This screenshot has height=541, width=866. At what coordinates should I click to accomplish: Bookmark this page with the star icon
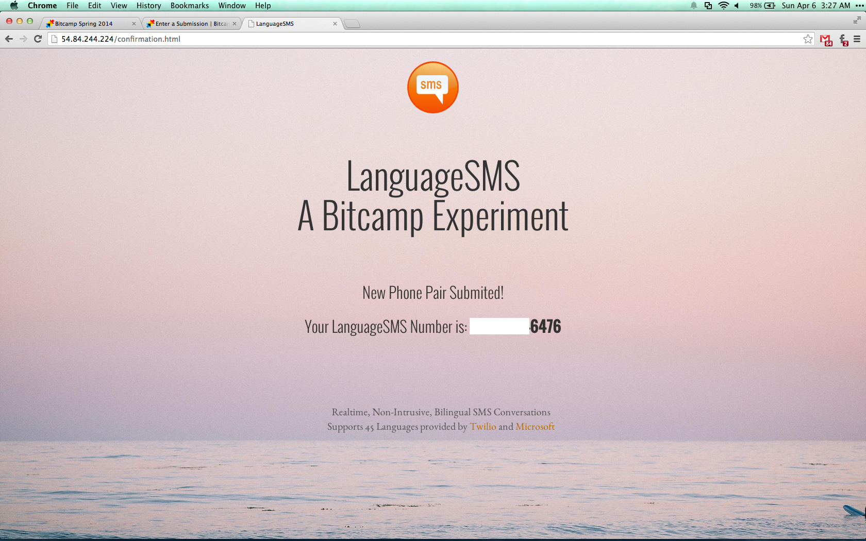pos(808,39)
